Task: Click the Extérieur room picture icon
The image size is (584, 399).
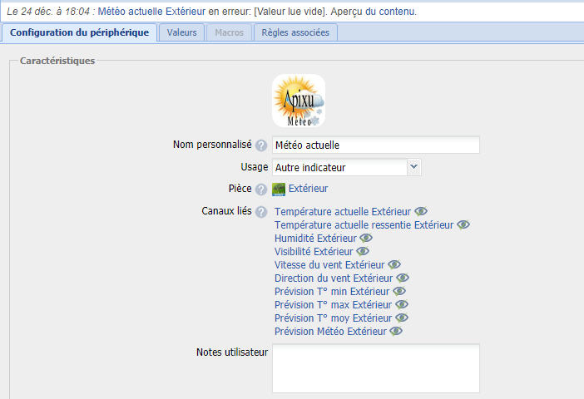Action: click(279, 189)
